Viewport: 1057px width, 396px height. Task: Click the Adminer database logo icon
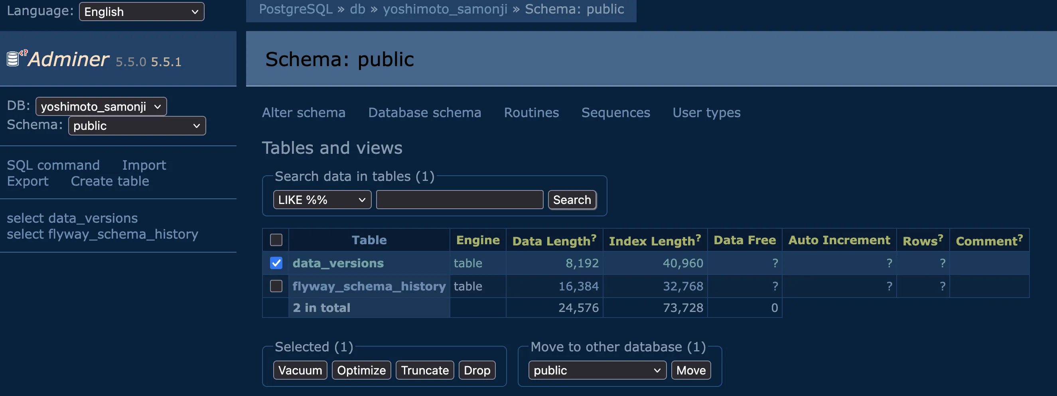click(17, 58)
